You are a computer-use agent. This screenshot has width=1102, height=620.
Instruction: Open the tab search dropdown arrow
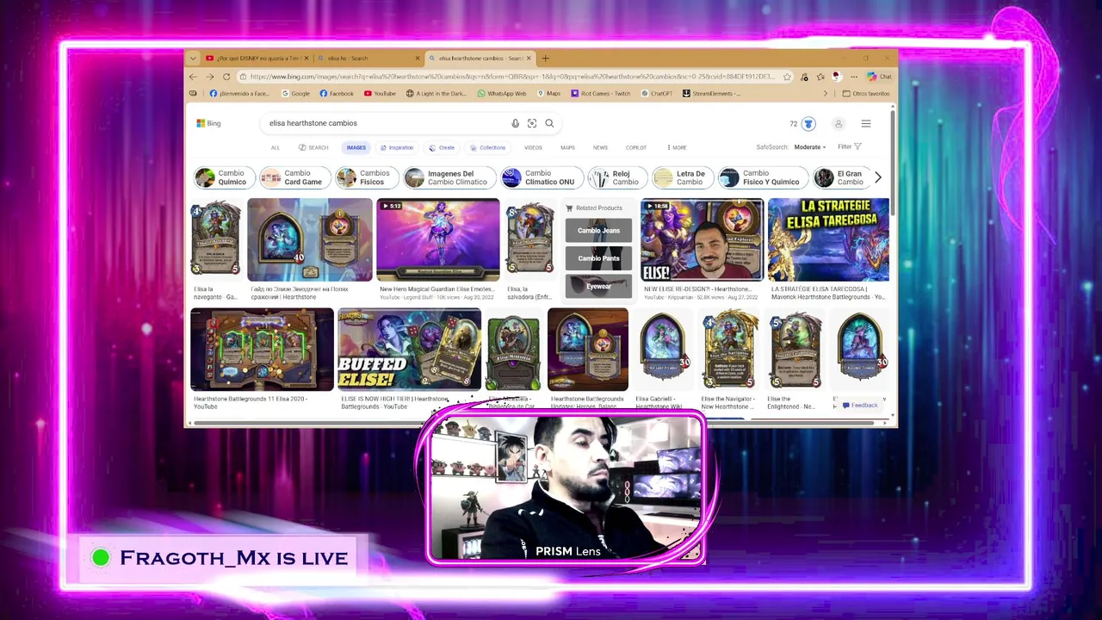pos(193,59)
